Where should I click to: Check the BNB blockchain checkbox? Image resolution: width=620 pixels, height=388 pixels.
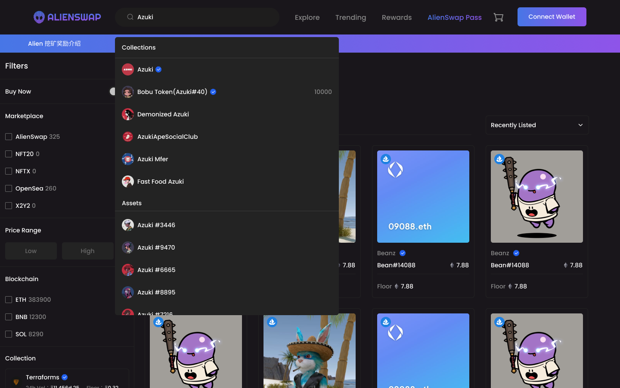pyautogui.click(x=9, y=317)
